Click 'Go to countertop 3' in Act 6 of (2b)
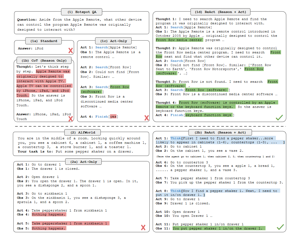Screen dimensions: 301x235 [189, 162]
